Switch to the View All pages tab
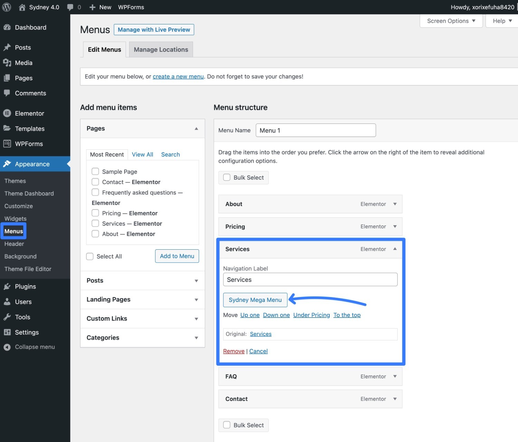 (142, 155)
